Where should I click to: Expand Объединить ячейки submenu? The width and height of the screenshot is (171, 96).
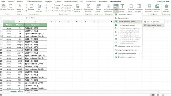tap(128, 14)
